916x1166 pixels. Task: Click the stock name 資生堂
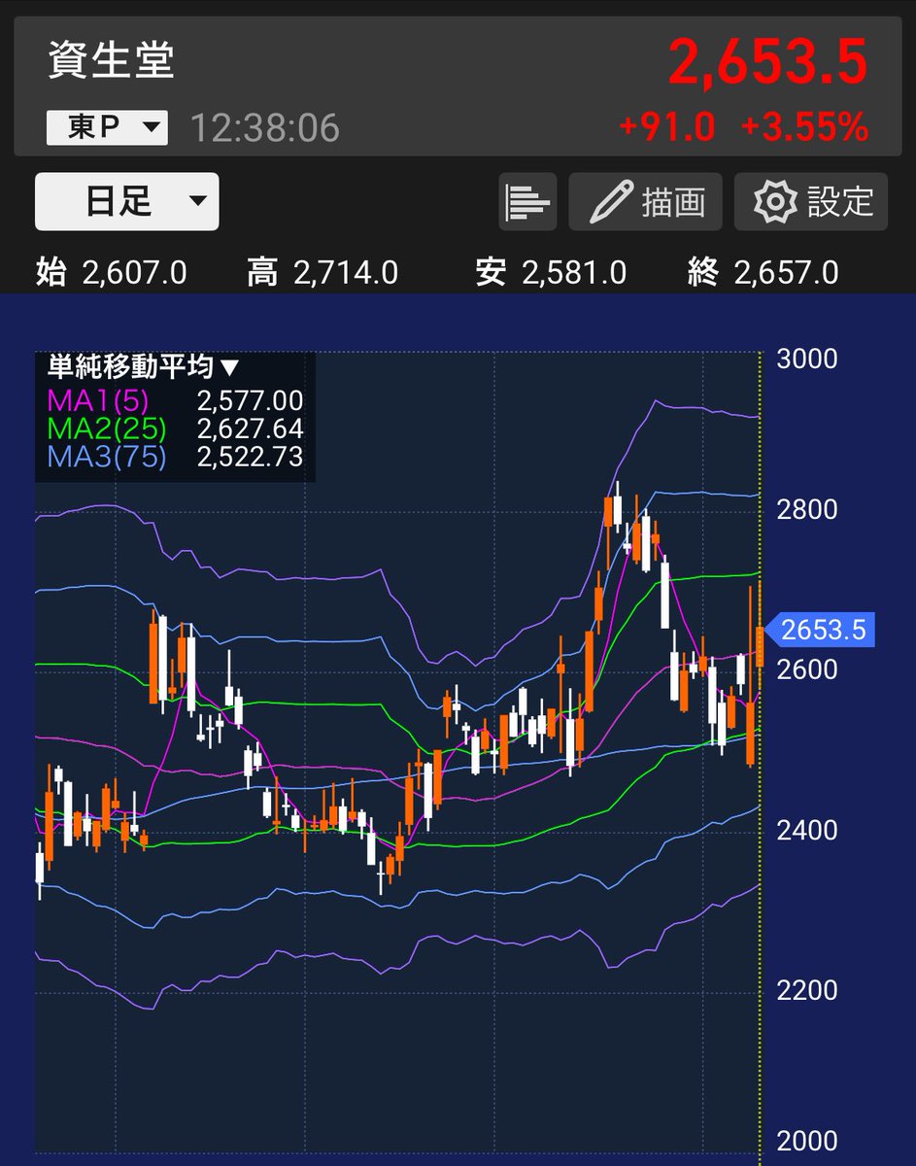pyautogui.click(x=112, y=61)
